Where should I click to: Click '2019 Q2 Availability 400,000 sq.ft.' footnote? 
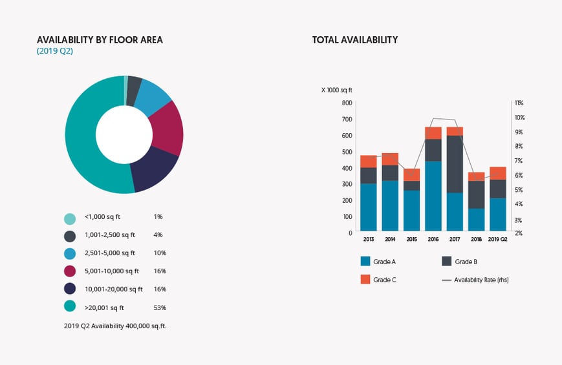(x=115, y=326)
